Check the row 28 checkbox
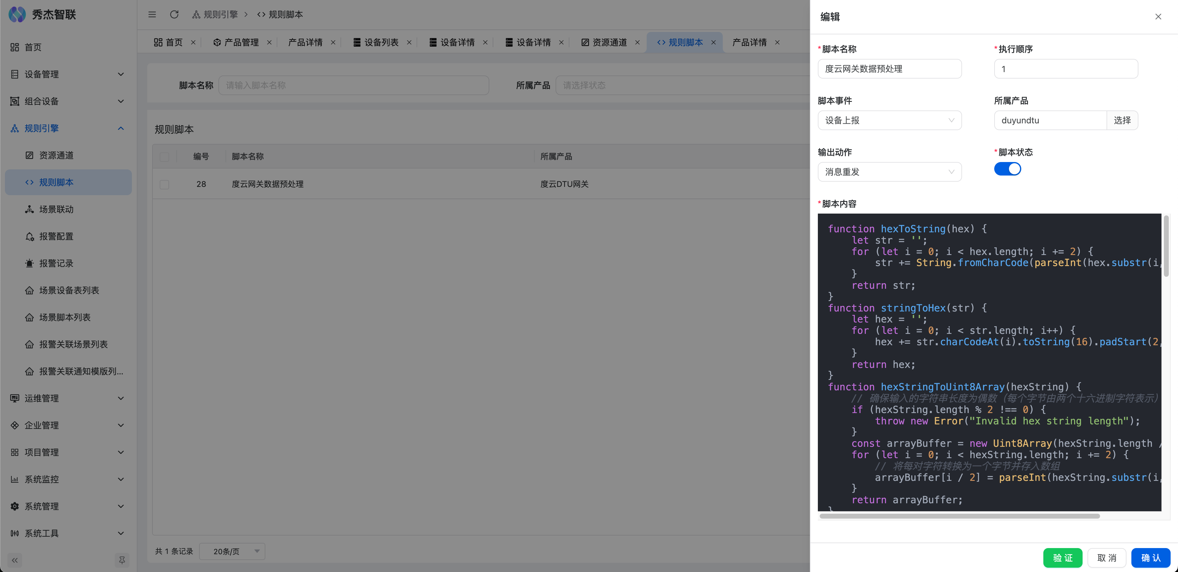The height and width of the screenshot is (572, 1178). [165, 184]
